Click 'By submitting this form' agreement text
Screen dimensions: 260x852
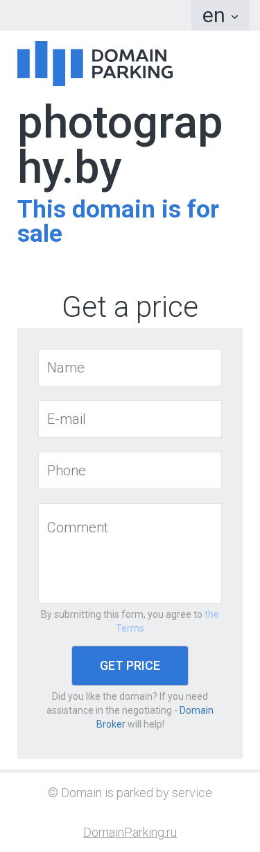pyautogui.click(x=121, y=614)
